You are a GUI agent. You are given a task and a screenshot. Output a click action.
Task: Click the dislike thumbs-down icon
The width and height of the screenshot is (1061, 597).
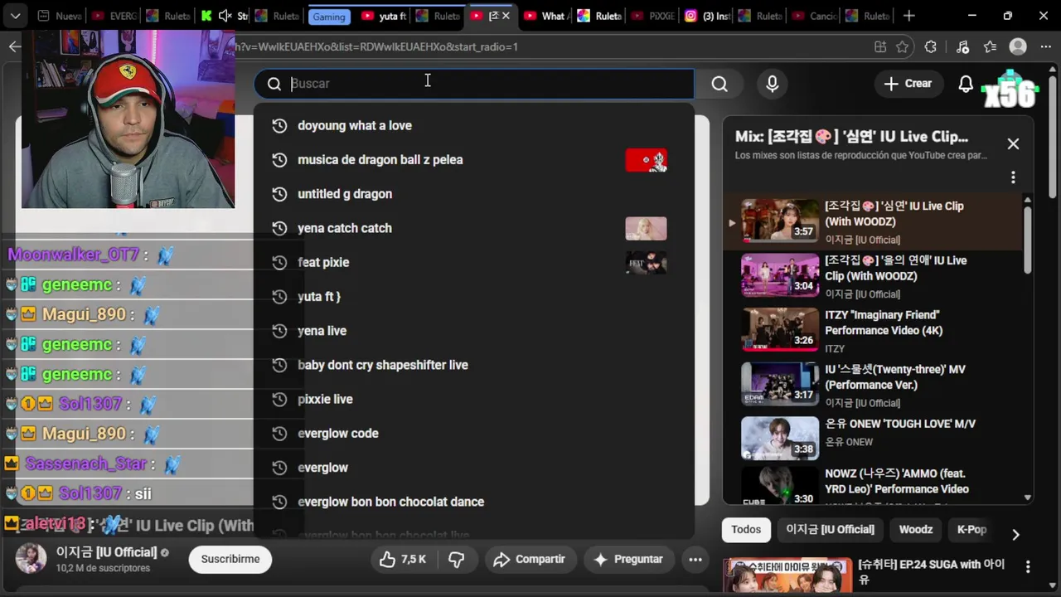(x=456, y=560)
